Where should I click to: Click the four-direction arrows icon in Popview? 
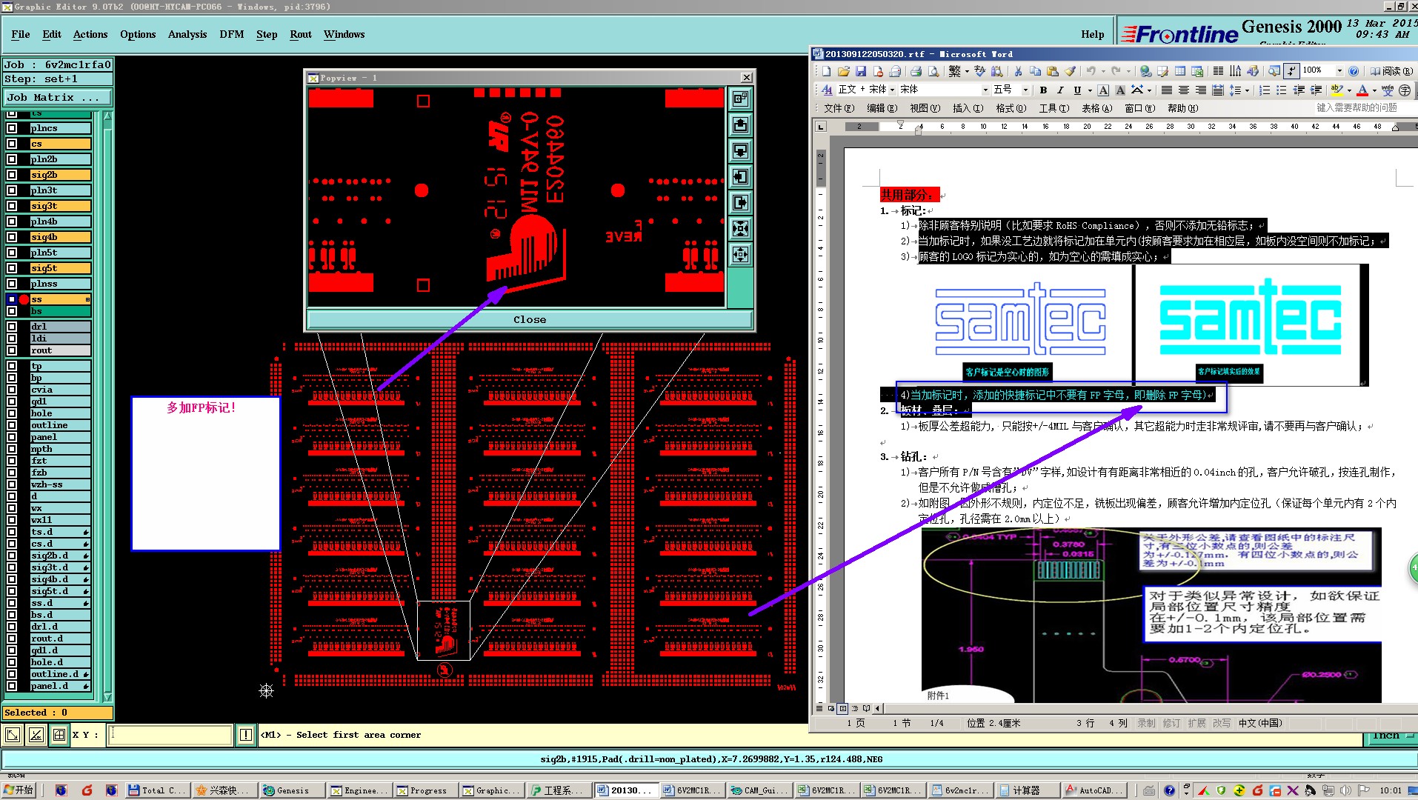click(x=740, y=254)
